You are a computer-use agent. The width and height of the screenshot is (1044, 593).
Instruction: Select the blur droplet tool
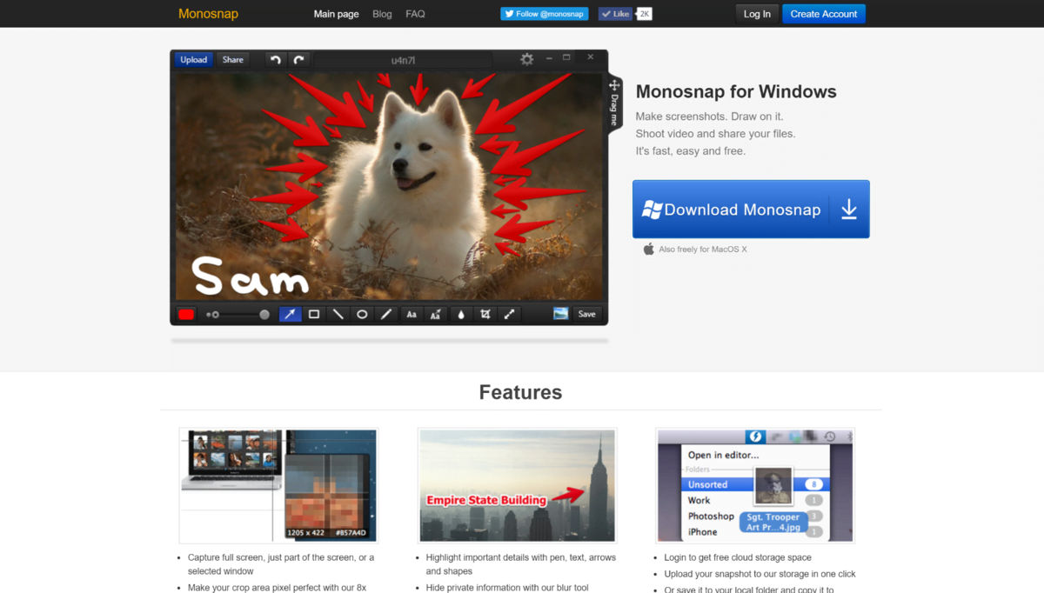pos(461,314)
